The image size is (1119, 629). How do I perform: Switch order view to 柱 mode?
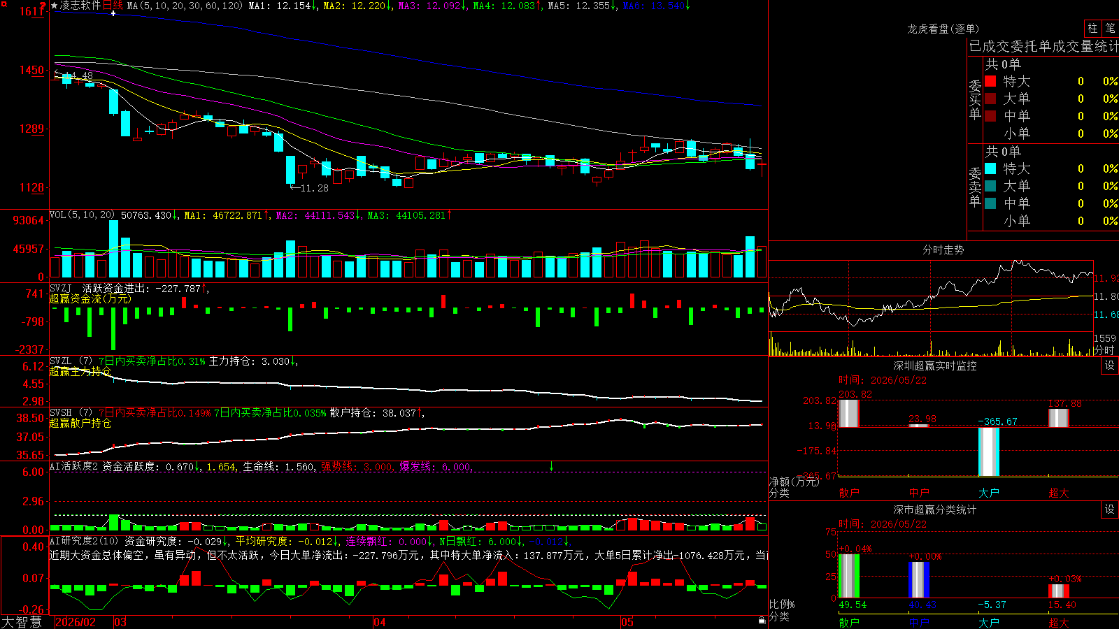(x=1092, y=28)
